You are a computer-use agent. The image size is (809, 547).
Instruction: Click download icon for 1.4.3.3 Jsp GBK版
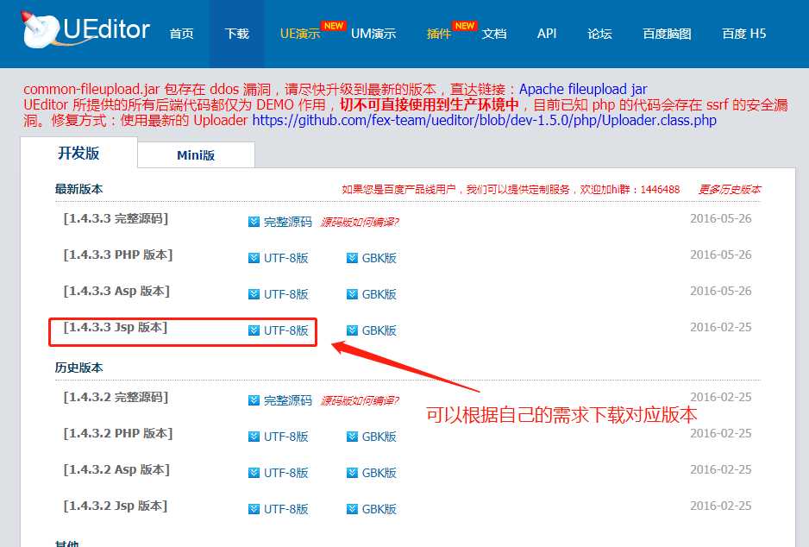pyautogui.click(x=352, y=330)
